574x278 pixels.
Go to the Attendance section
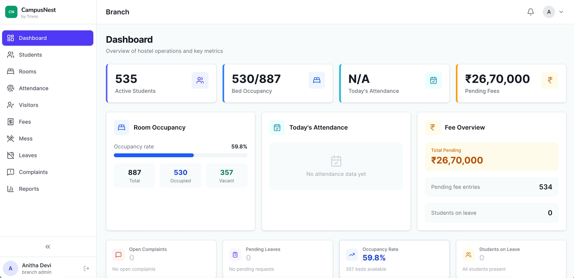point(33,88)
